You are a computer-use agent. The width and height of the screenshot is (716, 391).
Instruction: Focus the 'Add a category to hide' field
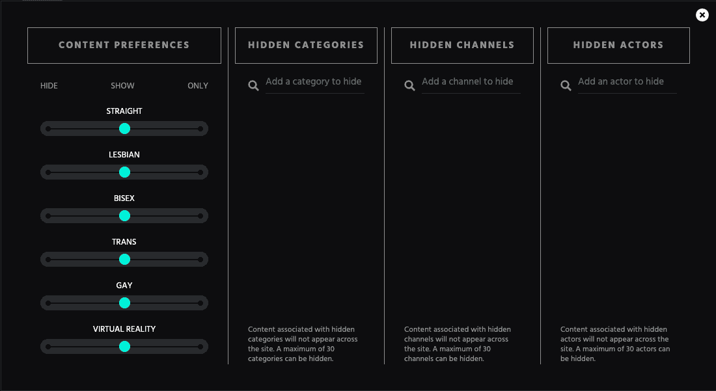pyautogui.click(x=314, y=82)
